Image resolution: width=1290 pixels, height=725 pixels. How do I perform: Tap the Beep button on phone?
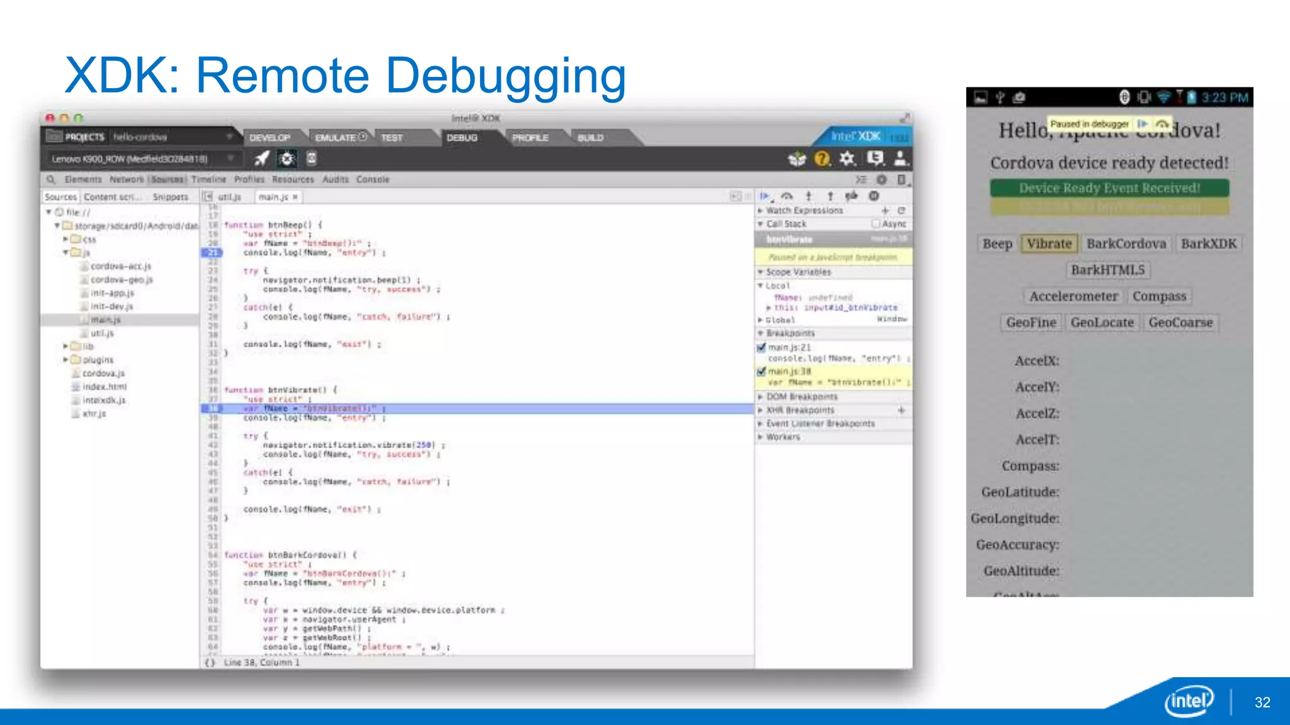point(997,244)
